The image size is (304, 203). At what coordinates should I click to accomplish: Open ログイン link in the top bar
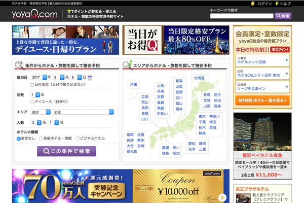pyautogui.click(x=264, y=4)
